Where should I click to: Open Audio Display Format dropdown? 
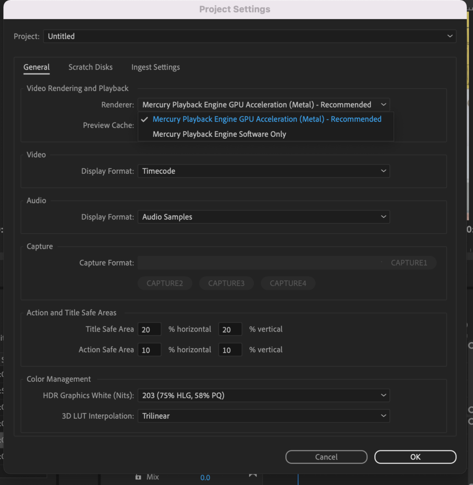tap(264, 217)
